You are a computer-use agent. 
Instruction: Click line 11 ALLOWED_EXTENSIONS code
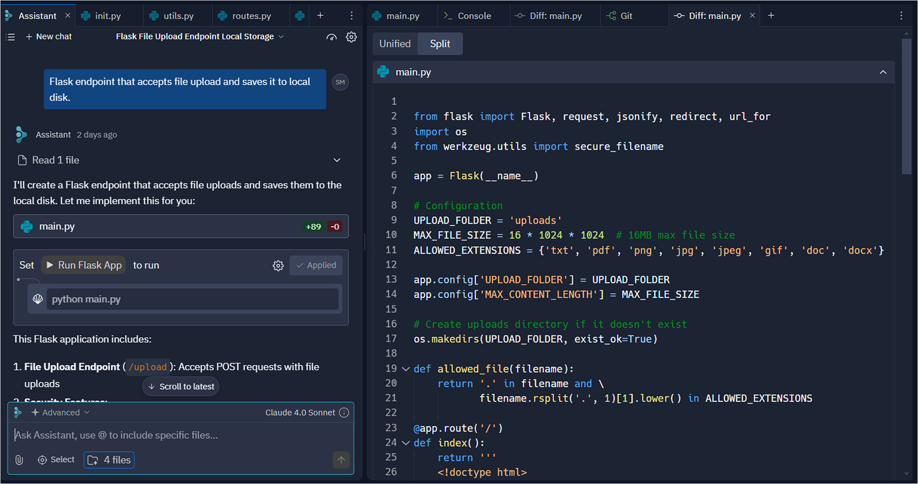[649, 250]
